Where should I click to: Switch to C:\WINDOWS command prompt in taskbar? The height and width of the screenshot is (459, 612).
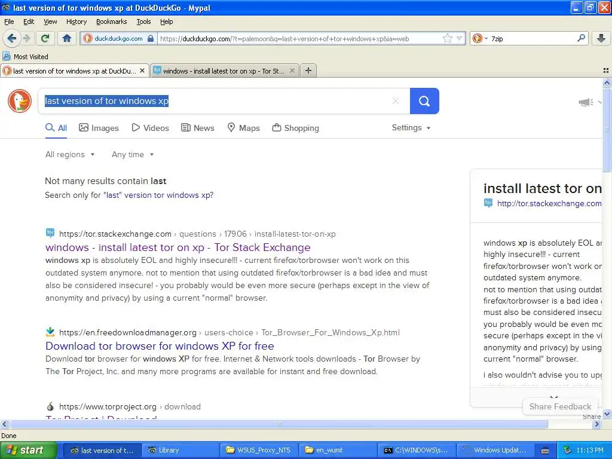pos(417,450)
